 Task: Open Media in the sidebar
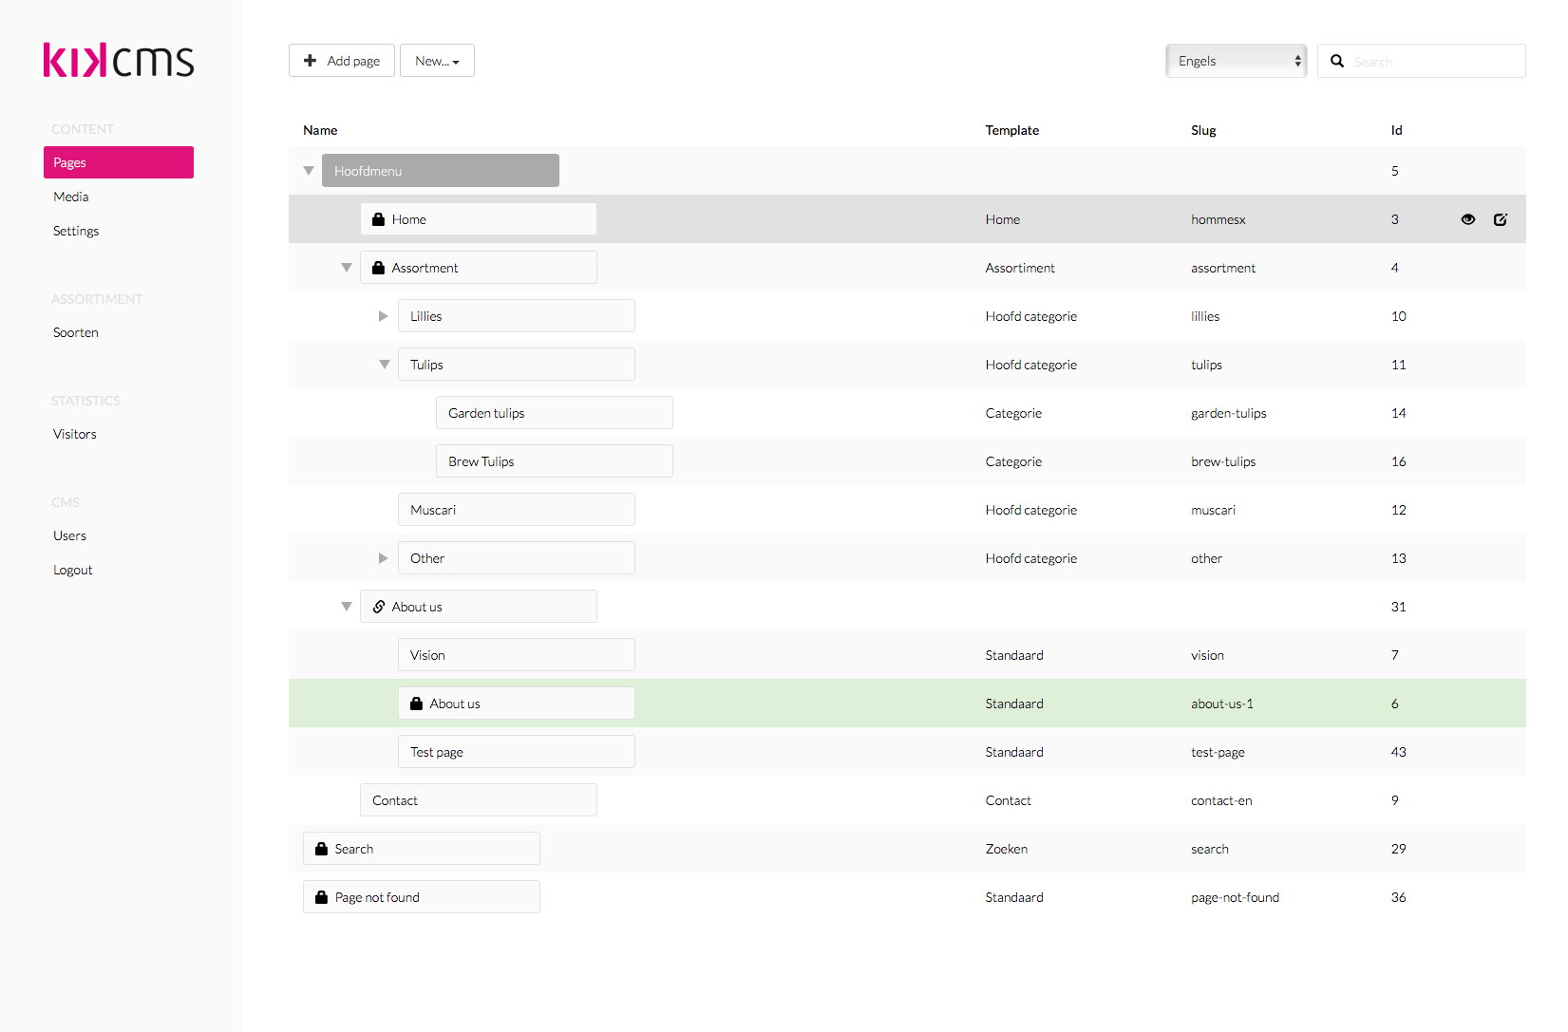71,197
